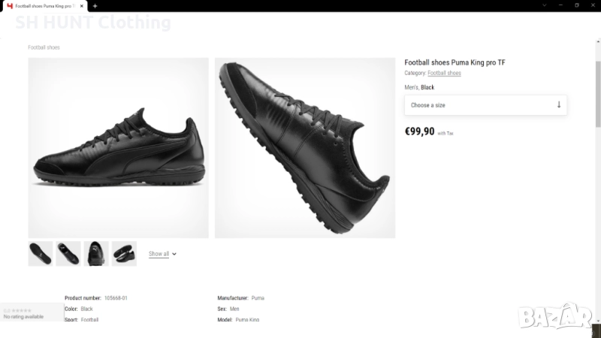Close the Football shoes browser tab
This screenshot has height=338, width=601.
tap(83, 6)
